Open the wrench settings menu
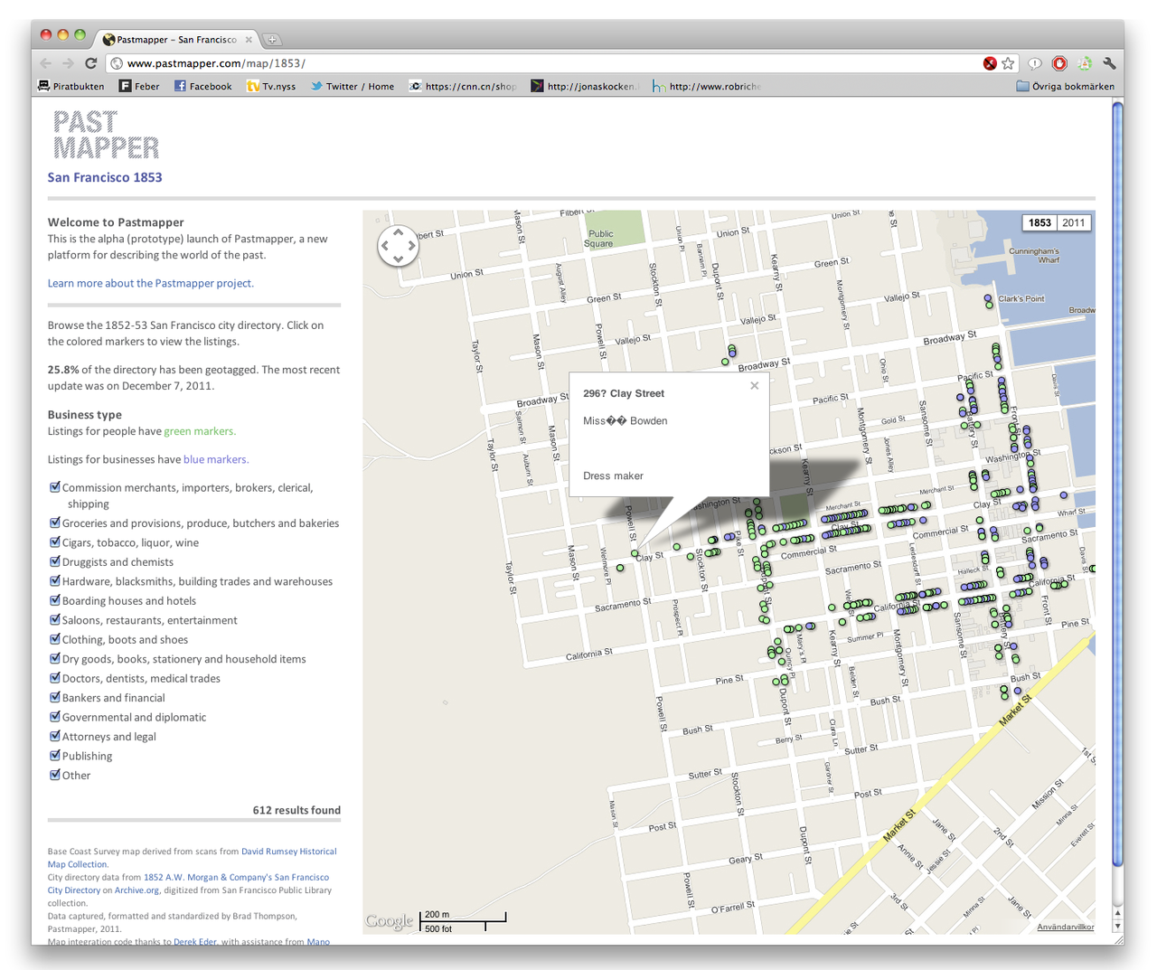 click(x=1109, y=63)
